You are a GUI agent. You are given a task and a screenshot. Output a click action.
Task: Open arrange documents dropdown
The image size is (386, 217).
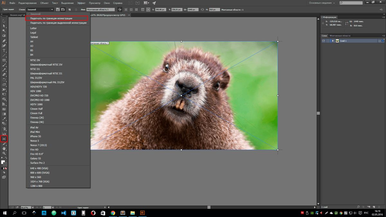146,3
